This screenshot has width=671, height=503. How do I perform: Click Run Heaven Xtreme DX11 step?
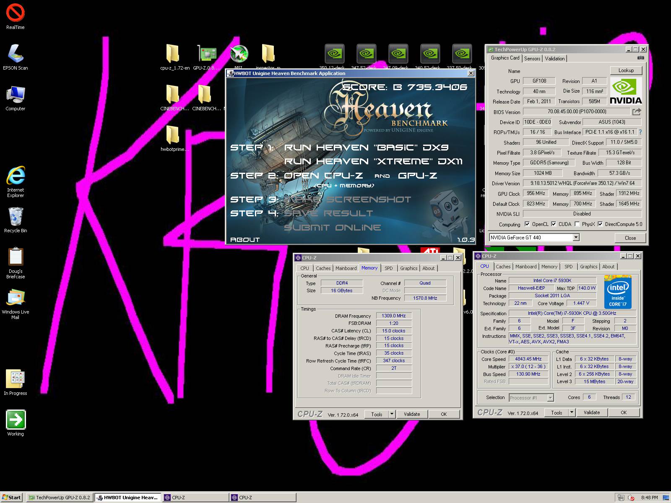[x=373, y=161]
